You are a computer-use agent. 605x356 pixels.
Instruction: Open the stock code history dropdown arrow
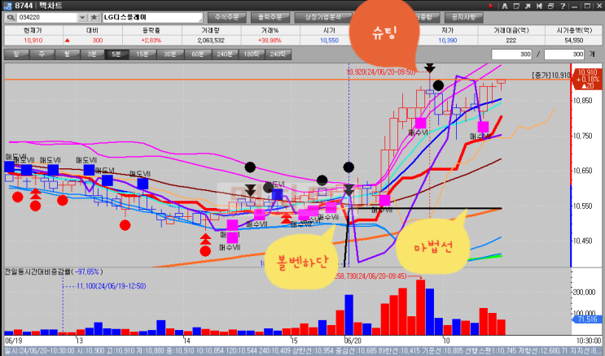81,17
